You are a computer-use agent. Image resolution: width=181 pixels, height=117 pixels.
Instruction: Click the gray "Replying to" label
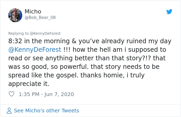coord(18,33)
